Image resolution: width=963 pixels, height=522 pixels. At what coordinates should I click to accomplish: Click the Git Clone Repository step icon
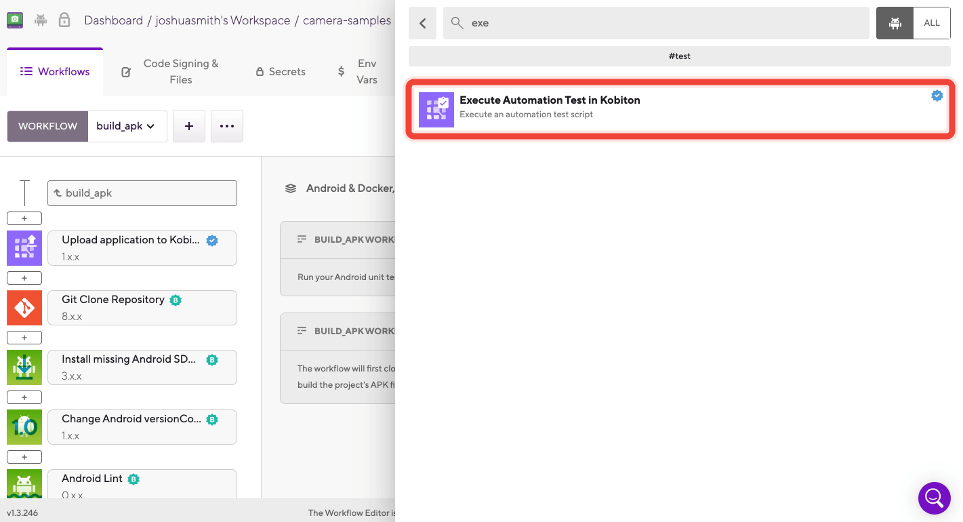point(24,308)
